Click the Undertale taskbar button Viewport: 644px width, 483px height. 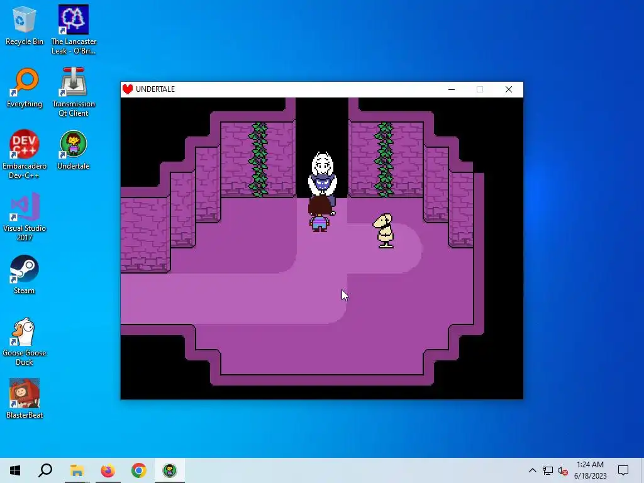point(170,470)
